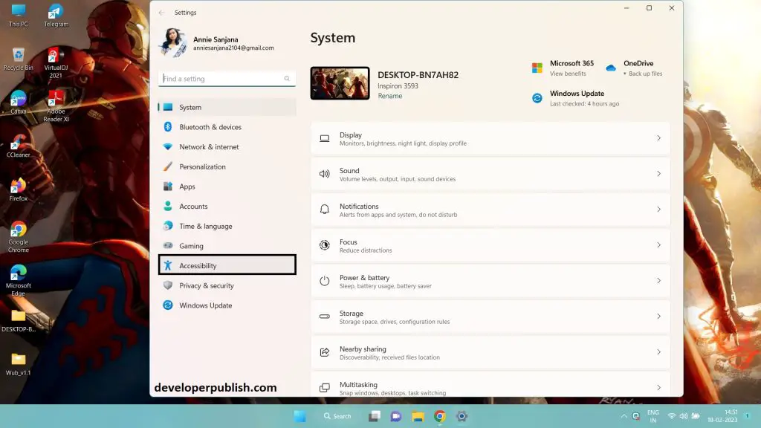Click the battery icon in system tray
The width and height of the screenshot is (761, 428).
pyautogui.click(x=696, y=416)
